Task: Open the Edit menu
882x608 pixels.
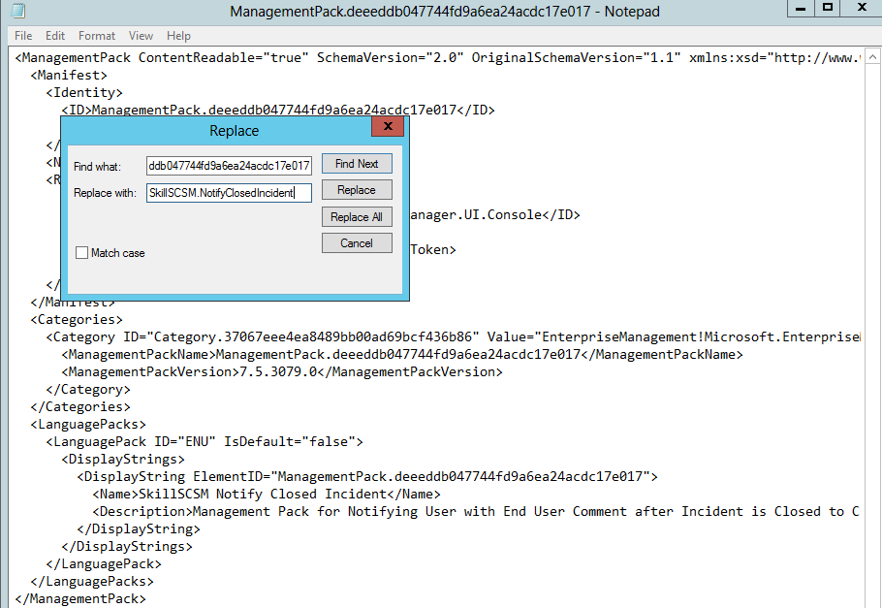Action: (55, 36)
